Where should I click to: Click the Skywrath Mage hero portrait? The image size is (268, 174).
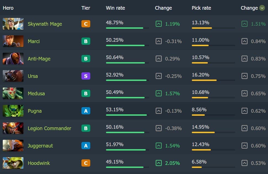13,24
